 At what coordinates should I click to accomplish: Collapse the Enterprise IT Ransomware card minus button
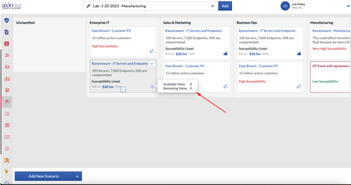(x=152, y=64)
